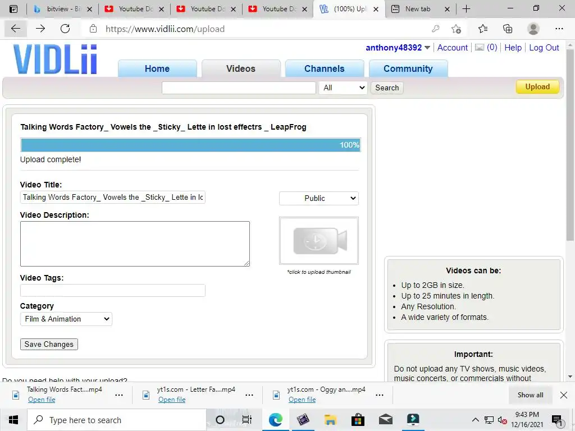Image resolution: width=575 pixels, height=431 pixels.
Task: Open the Windows Start menu
Action: click(x=13, y=420)
